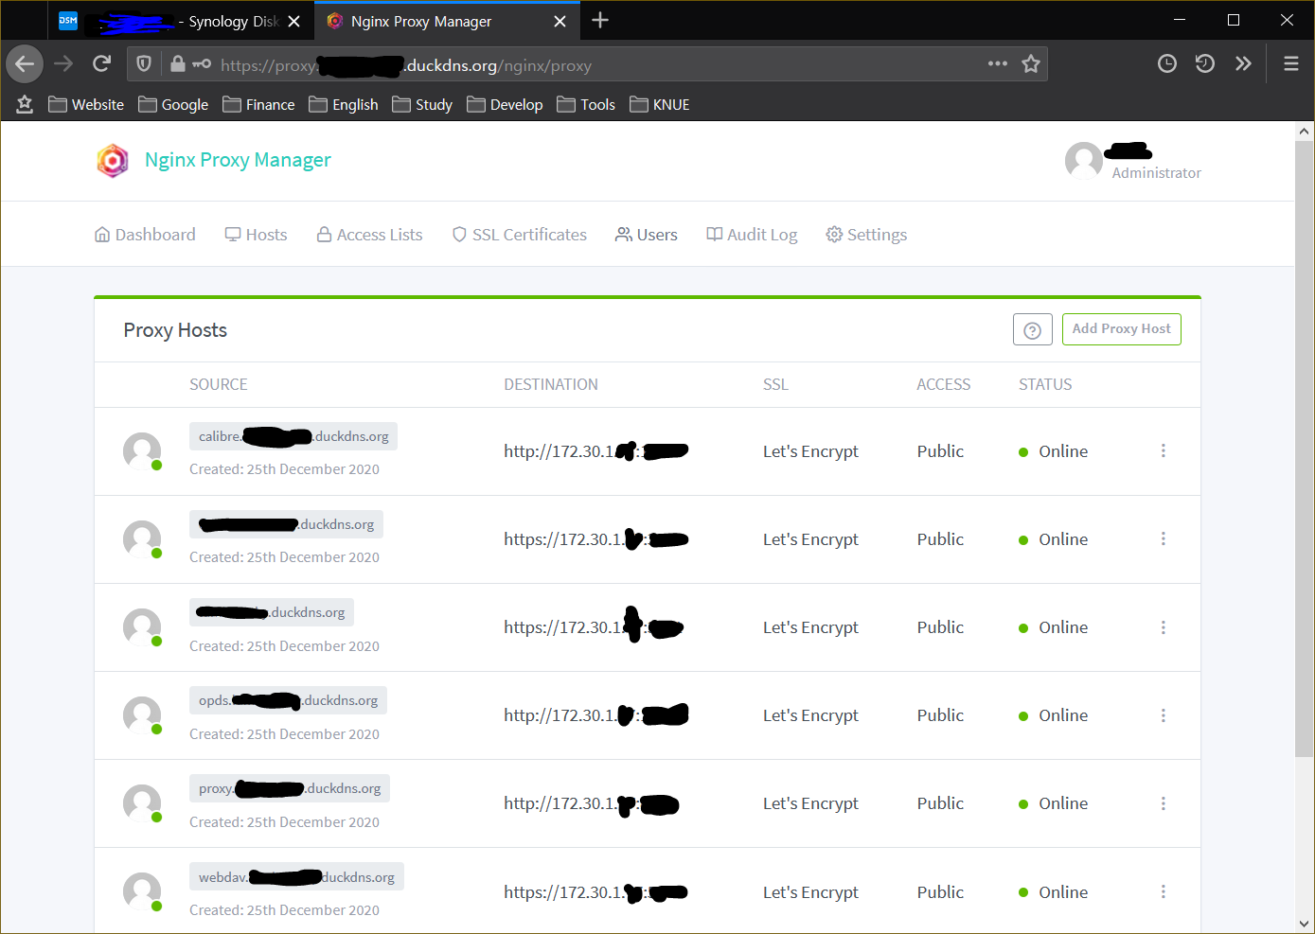Click the help question mark button

point(1033,329)
